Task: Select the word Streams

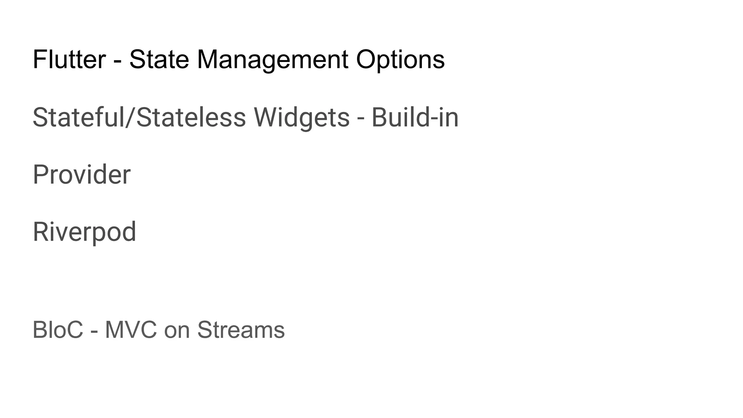Action: coord(241,330)
